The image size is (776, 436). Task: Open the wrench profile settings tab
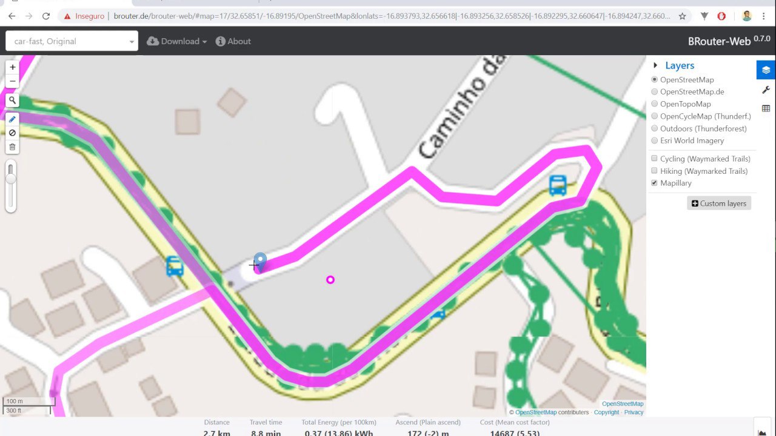click(x=766, y=90)
